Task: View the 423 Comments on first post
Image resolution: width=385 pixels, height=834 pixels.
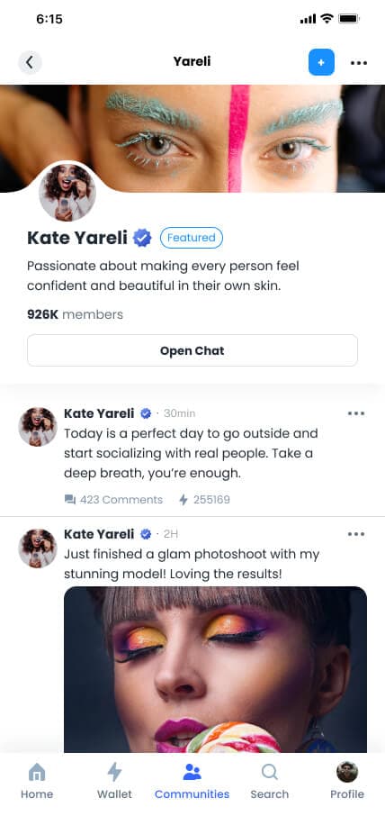Action: 113,500
